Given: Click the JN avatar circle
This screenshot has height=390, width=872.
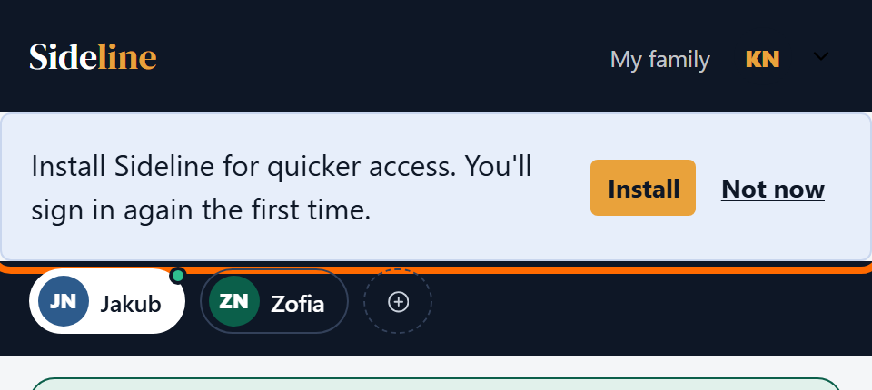Looking at the screenshot, I should [x=64, y=301].
